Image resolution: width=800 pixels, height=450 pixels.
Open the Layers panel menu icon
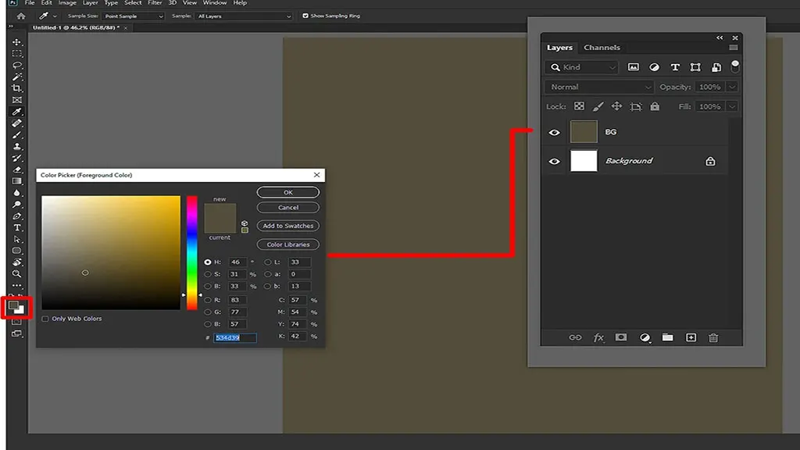point(733,48)
